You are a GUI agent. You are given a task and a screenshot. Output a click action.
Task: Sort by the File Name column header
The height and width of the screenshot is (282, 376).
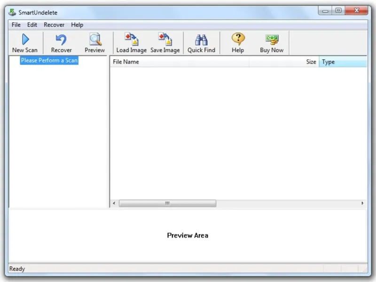pos(180,62)
